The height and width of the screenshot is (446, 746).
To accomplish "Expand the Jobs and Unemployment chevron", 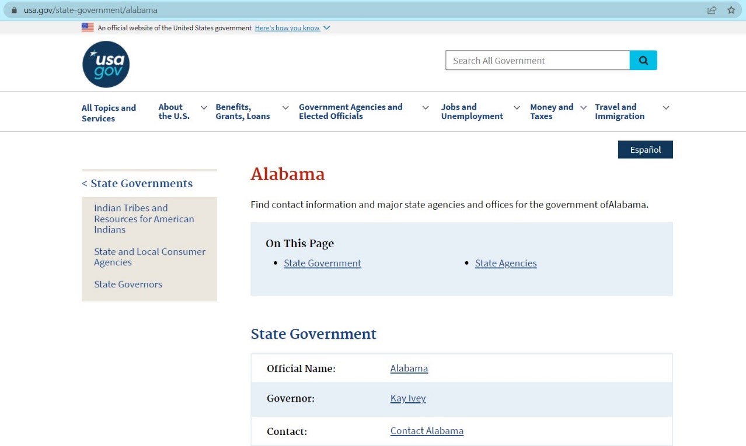I will (517, 107).
